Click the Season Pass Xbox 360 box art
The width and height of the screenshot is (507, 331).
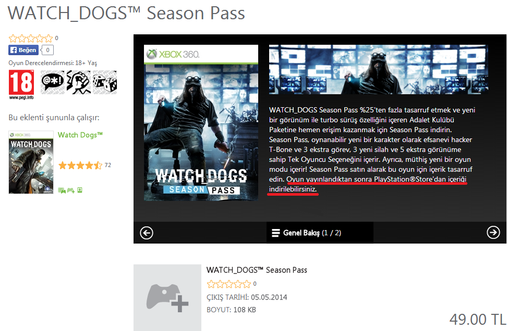pyautogui.click(x=201, y=123)
